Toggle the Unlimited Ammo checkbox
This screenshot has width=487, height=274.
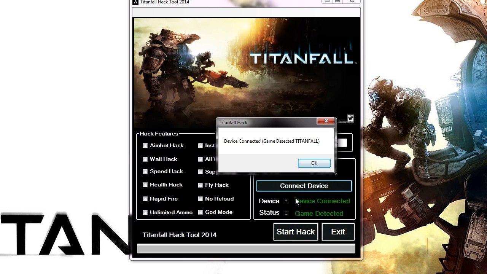(x=145, y=213)
